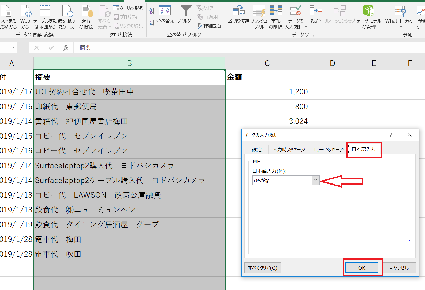Switch to the エラー メッセージ tab
425x290 pixels.
point(328,149)
